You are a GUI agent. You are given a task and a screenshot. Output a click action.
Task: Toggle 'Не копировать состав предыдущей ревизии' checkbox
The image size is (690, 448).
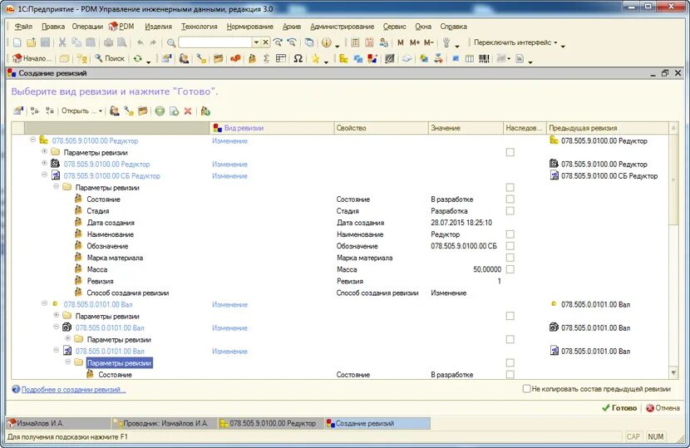coord(526,389)
